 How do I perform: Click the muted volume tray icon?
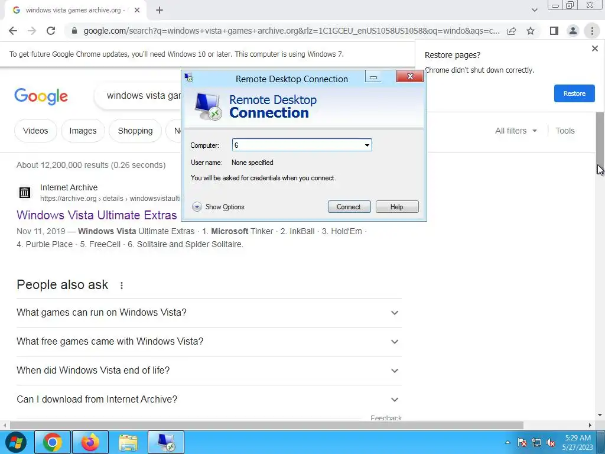(x=551, y=442)
